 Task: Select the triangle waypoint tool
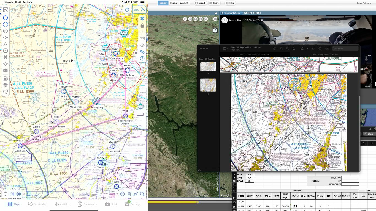5,44
